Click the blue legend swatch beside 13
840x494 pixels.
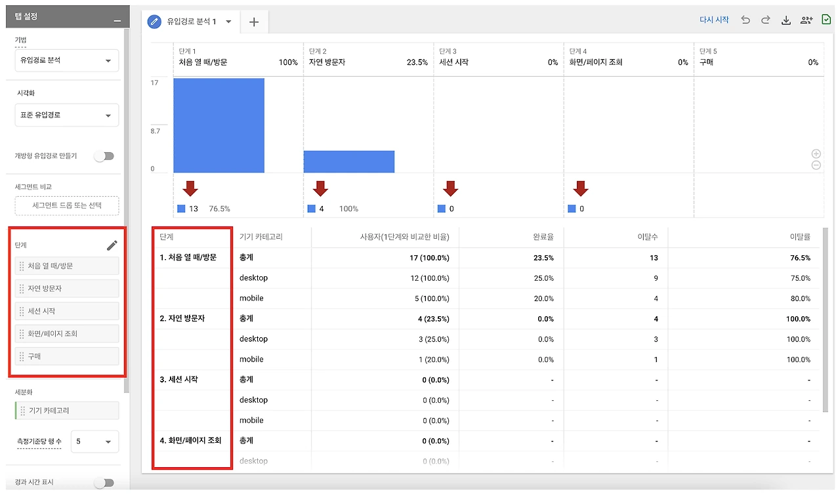[x=181, y=209]
